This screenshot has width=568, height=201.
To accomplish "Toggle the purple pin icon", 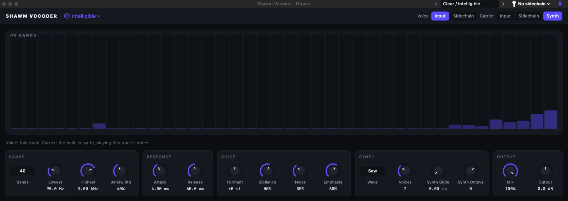I will (x=560, y=4).
